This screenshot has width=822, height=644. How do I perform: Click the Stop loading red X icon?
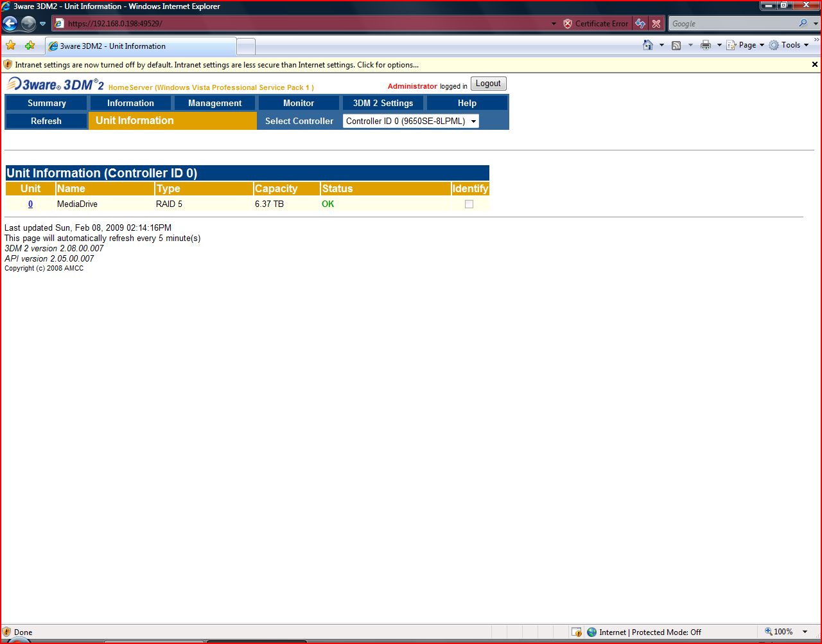coord(656,24)
